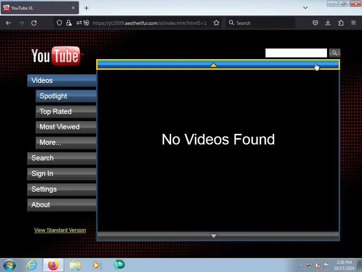Open the Videos menu section
This screenshot has width=362, height=272.
(62, 80)
